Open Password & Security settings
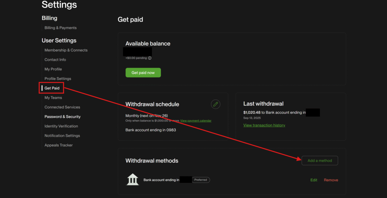The height and width of the screenshot is (198, 387). point(62,117)
